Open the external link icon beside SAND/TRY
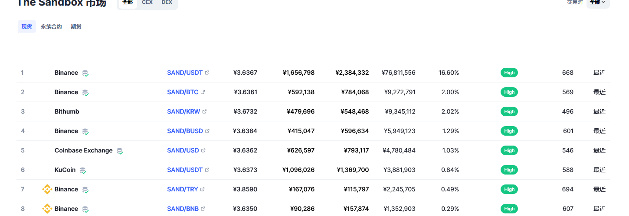This screenshot has width=629, height=216. tap(202, 189)
